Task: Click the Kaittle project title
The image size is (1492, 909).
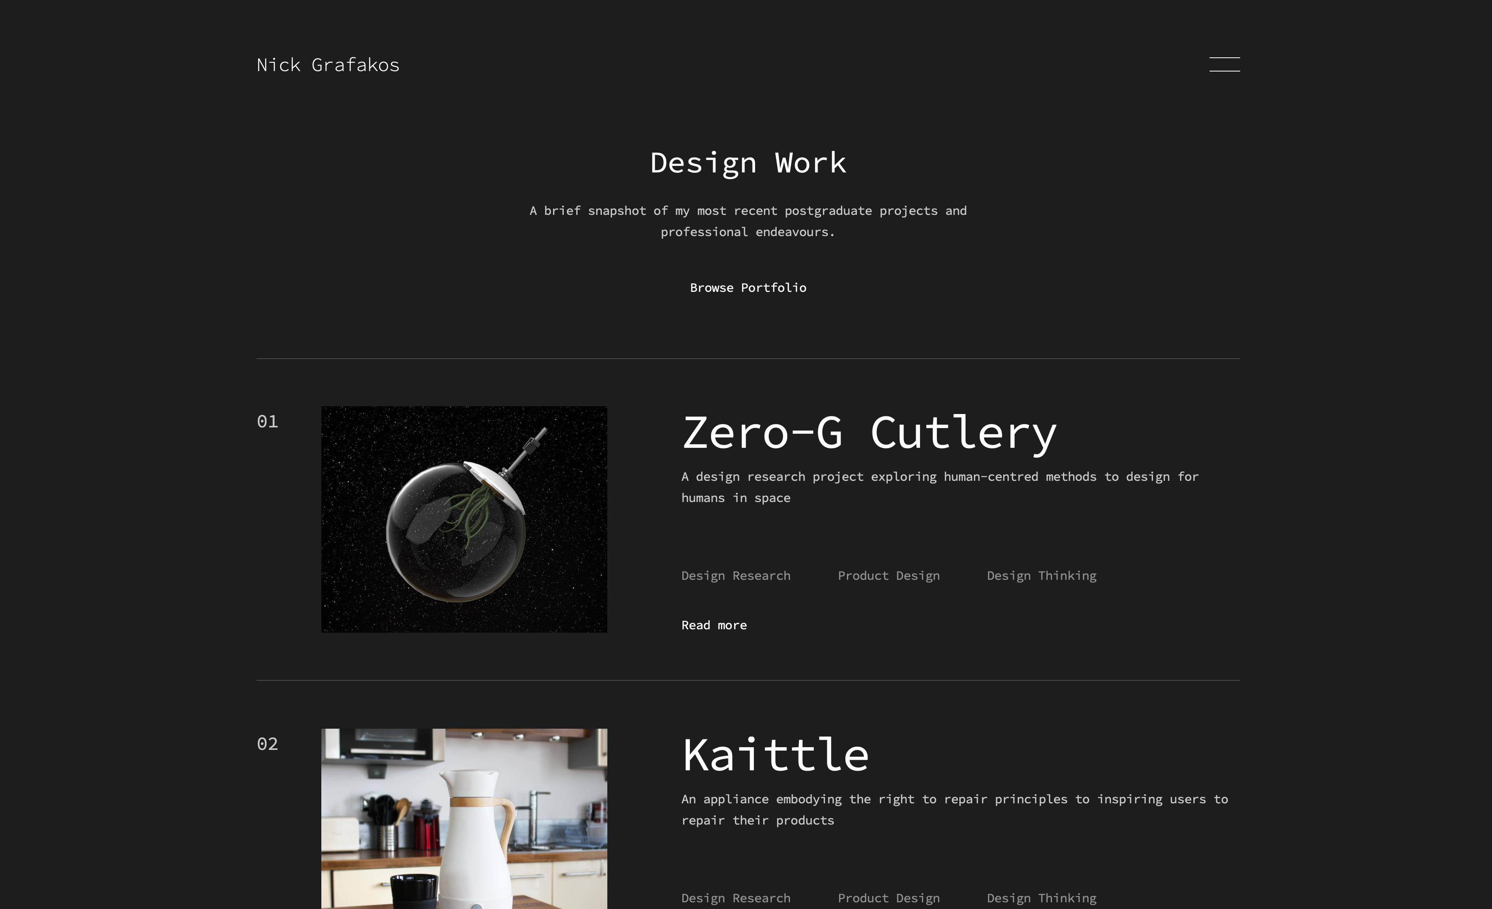Action: pyautogui.click(x=776, y=755)
